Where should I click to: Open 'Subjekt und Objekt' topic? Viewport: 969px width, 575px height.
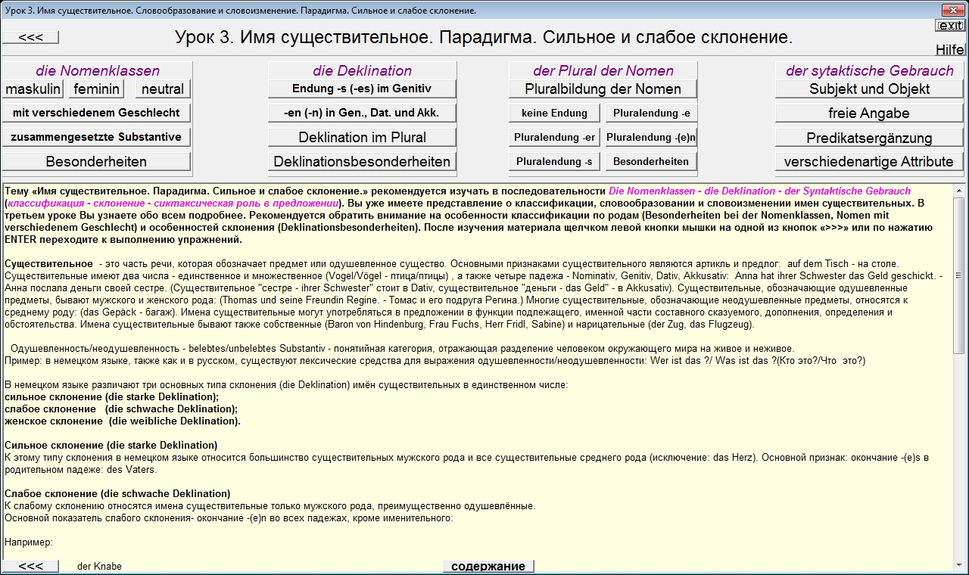point(869,89)
